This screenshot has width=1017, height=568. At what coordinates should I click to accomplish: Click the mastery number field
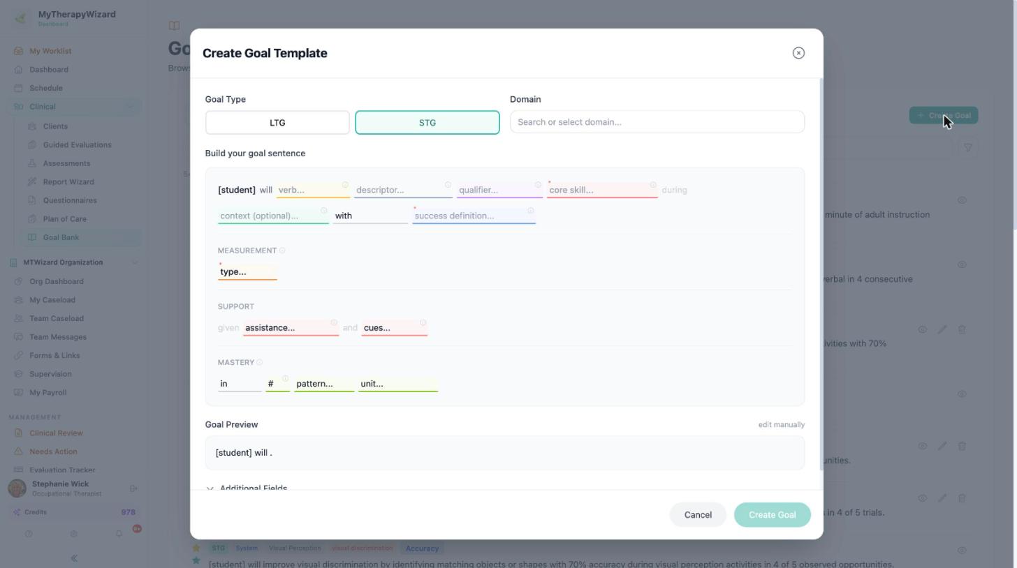pos(277,384)
